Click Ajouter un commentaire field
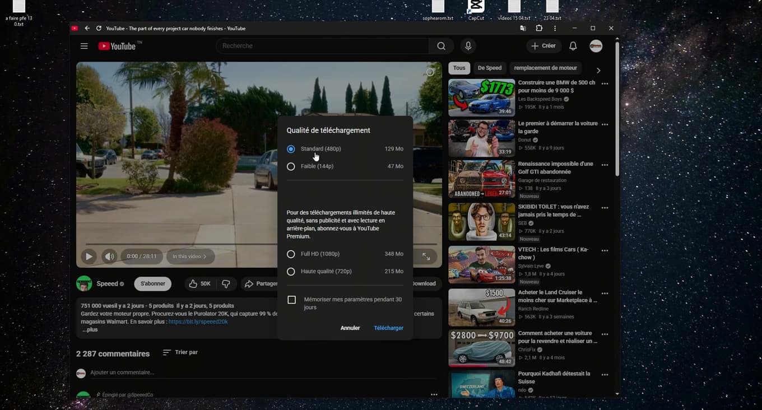Image resolution: width=762 pixels, height=410 pixels. [x=262, y=373]
